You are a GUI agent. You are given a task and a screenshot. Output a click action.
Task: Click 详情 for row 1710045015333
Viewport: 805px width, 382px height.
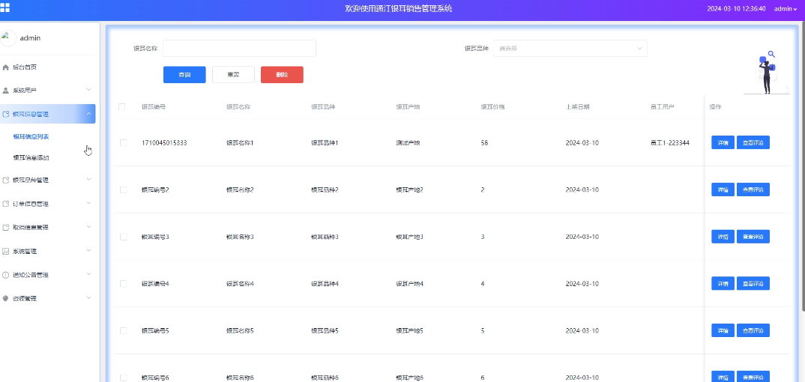723,143
